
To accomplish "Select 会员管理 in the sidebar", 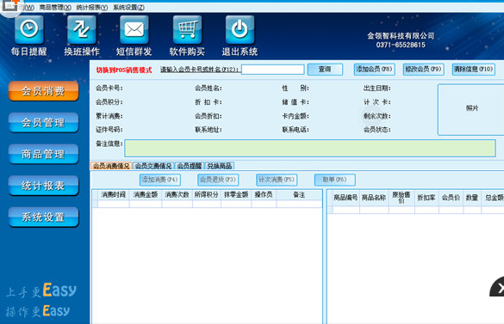I will [x=43, y=123].
